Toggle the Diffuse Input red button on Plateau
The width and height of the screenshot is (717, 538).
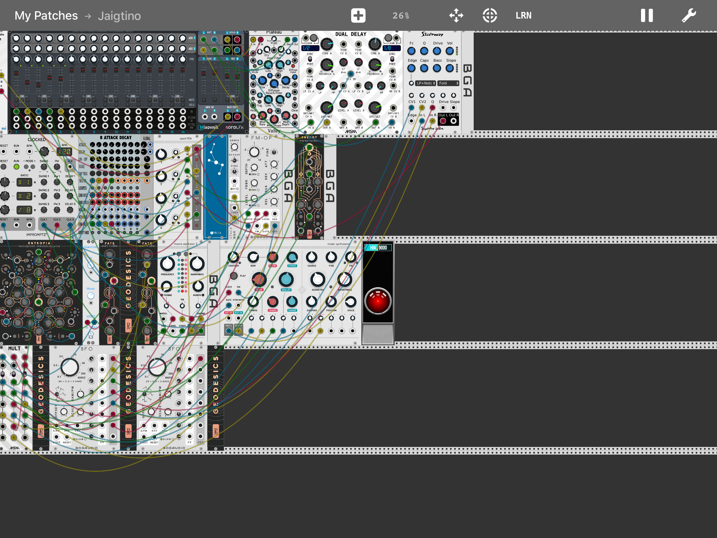[293, 66]
